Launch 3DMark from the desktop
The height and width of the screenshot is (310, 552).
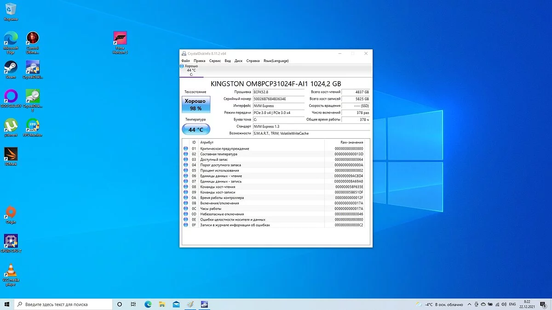[11, 155]
